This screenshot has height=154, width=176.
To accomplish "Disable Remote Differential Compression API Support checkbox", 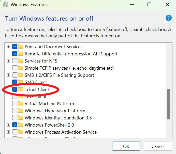I will tap(15, 54).
